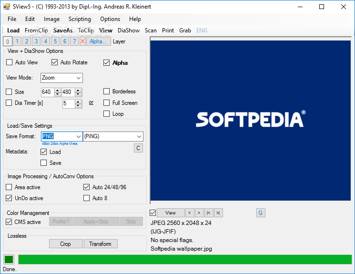Click the green progress bar

[x=185, y=260]
